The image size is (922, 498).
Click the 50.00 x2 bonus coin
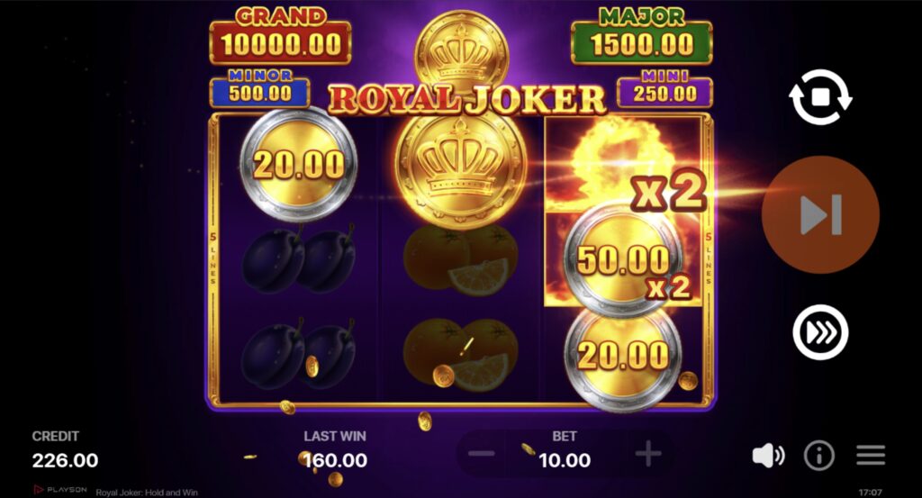(623, 260)
